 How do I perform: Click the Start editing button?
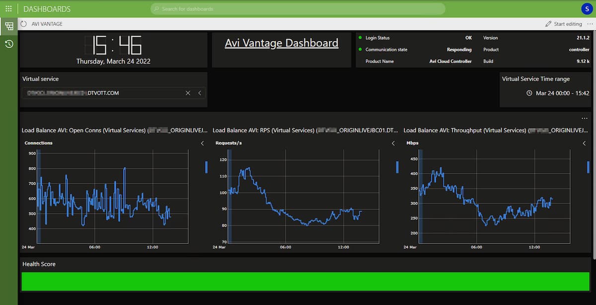[x=564, y=24]
